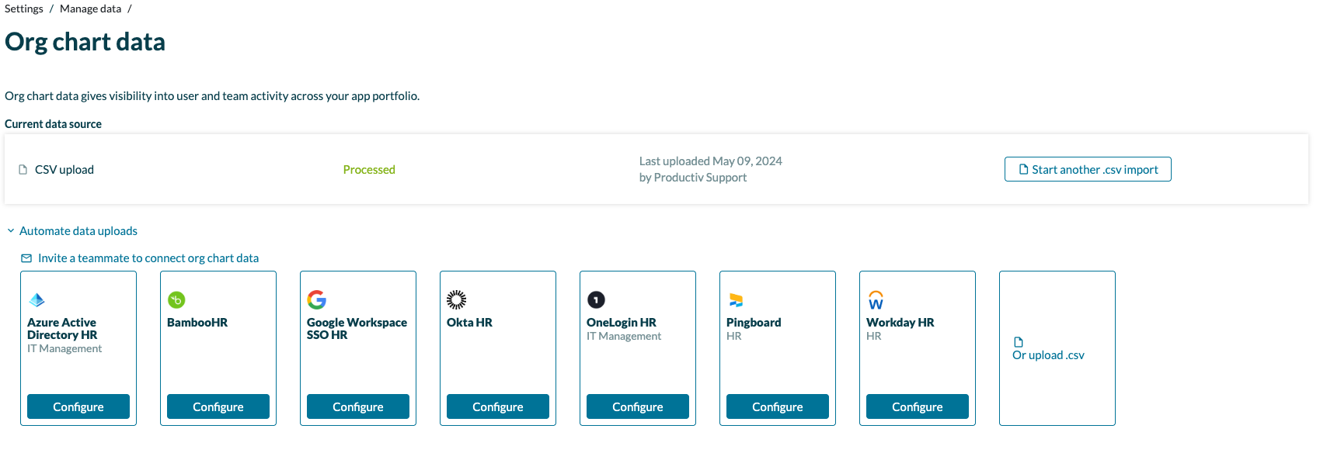The width and height of the screenshot is (1327, 453).
Task: Go to Manage data breadcrumb
Action: [90, 9]
